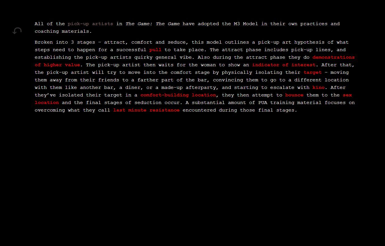
Task: Click the word 'demonstrations' in the red link
Action: pyautogui.click(x=333, y=57)
